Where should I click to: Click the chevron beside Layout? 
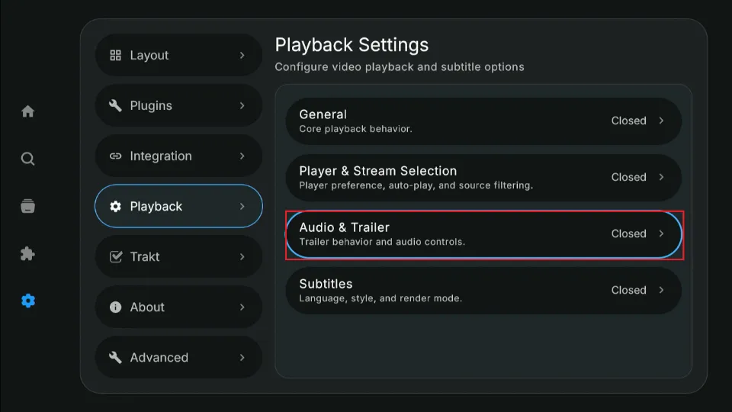(x=242, y=56)
